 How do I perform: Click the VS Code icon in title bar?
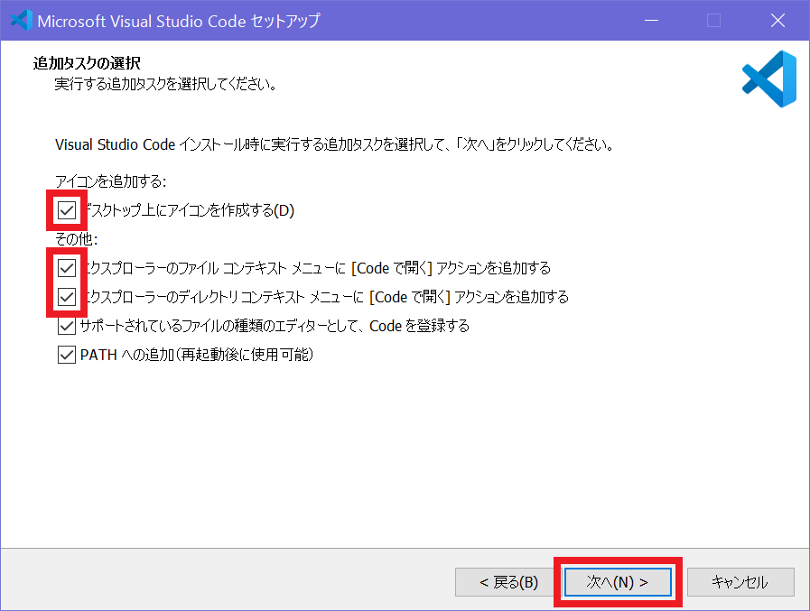click(20, 20)
